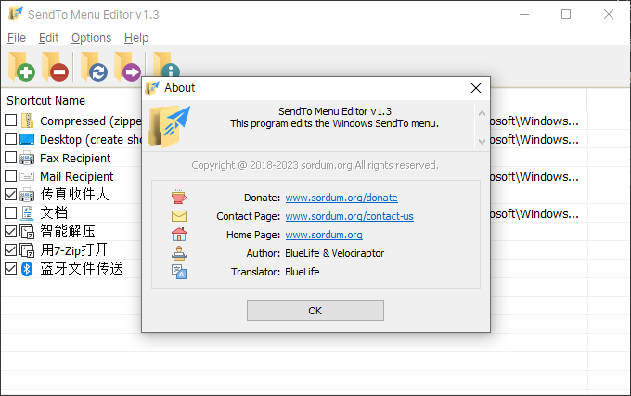The height and width of the screenshot is (396, 631).
Task: Select the 蓝牙文件传送 list entry
Action: pyautogui.click(x=82, y=269)
